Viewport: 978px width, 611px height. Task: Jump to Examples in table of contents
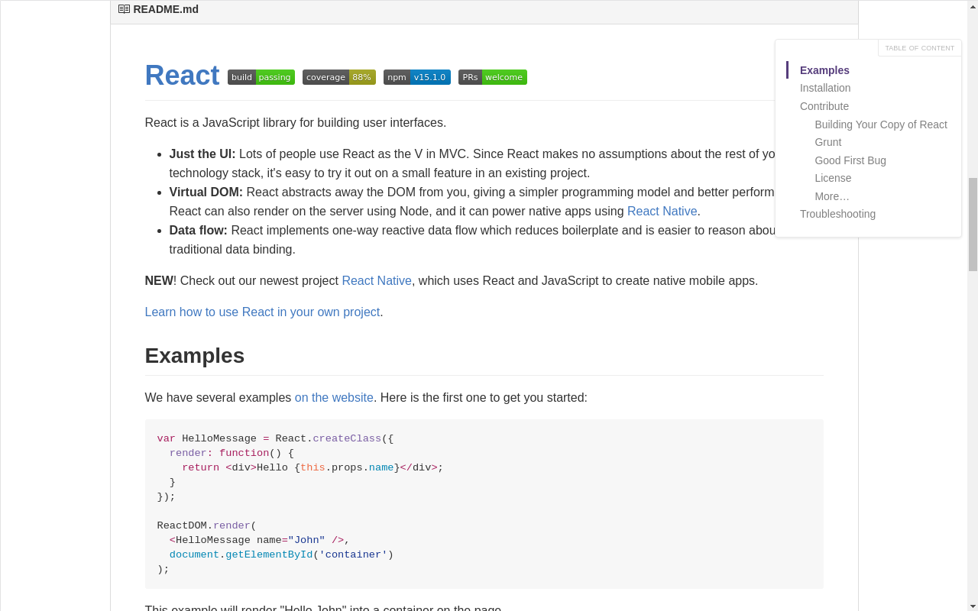pos(824,70)
